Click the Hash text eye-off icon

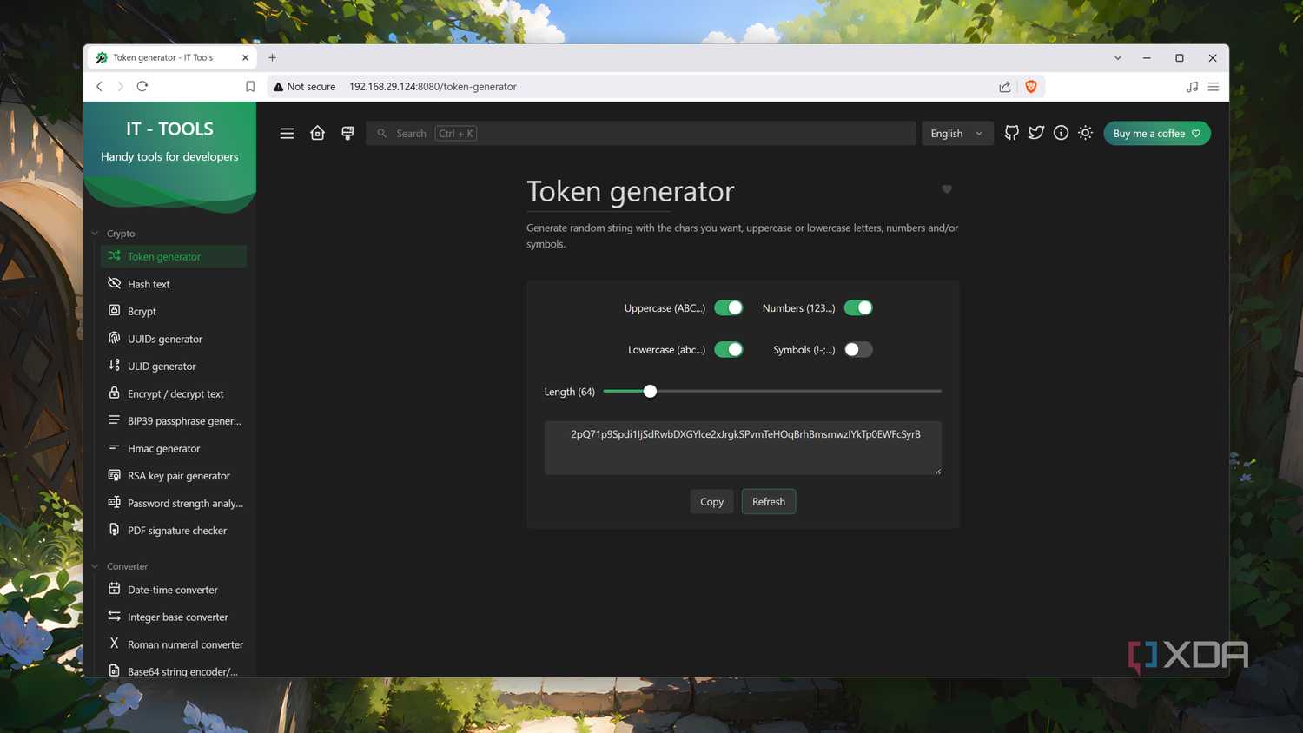[x=114, y=283]
